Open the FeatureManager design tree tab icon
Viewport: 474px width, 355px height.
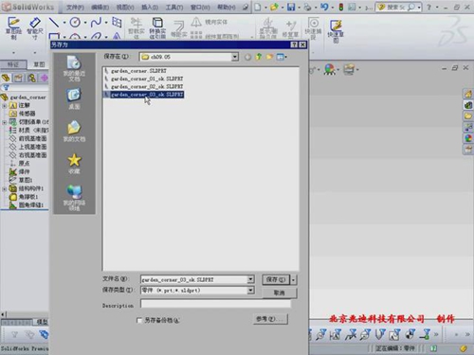(x=6, y=78)
